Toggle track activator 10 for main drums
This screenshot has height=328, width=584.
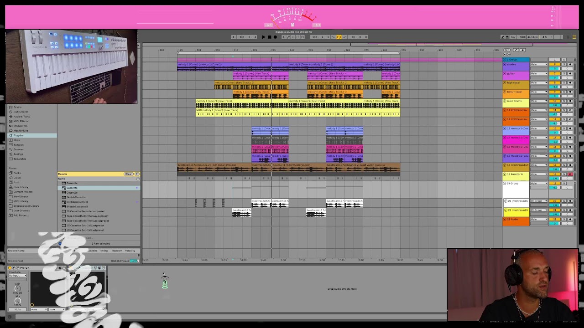click(x=555, y=101)
